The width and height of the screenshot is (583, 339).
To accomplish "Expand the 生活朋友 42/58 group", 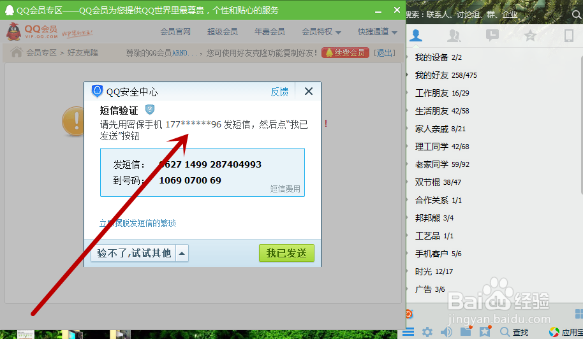I will click(442, 111).
